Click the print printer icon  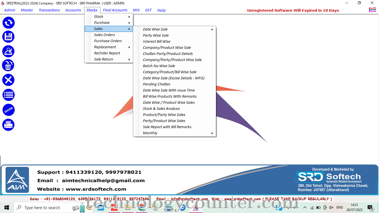point(8,125)
